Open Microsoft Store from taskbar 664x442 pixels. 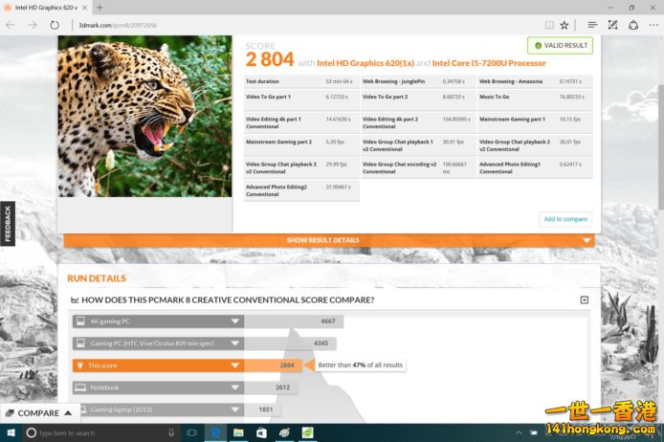(261, 432)
